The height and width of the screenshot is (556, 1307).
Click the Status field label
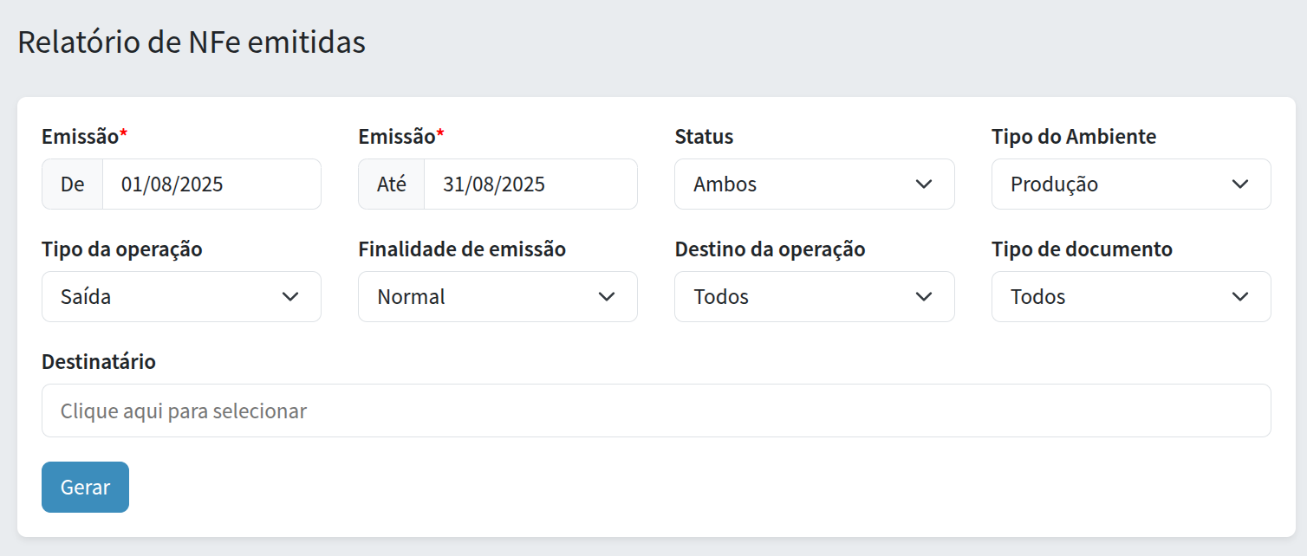pyautogui.click(x=704, y=137)
